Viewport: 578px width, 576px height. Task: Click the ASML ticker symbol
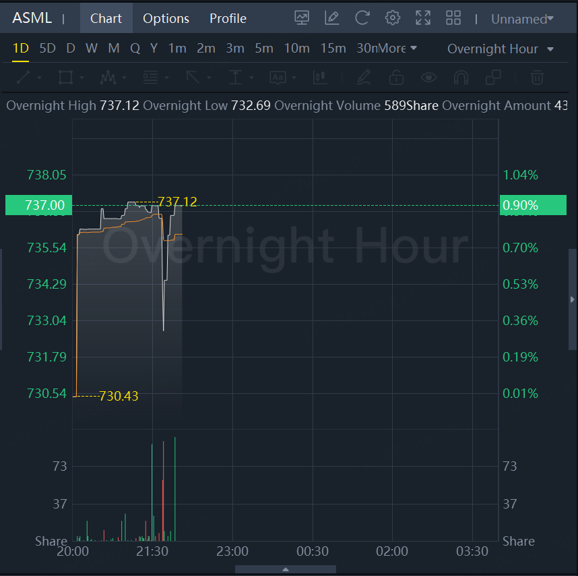click(x=32, y=18)
